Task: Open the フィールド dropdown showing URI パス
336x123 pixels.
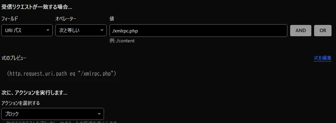Action: 27,30
